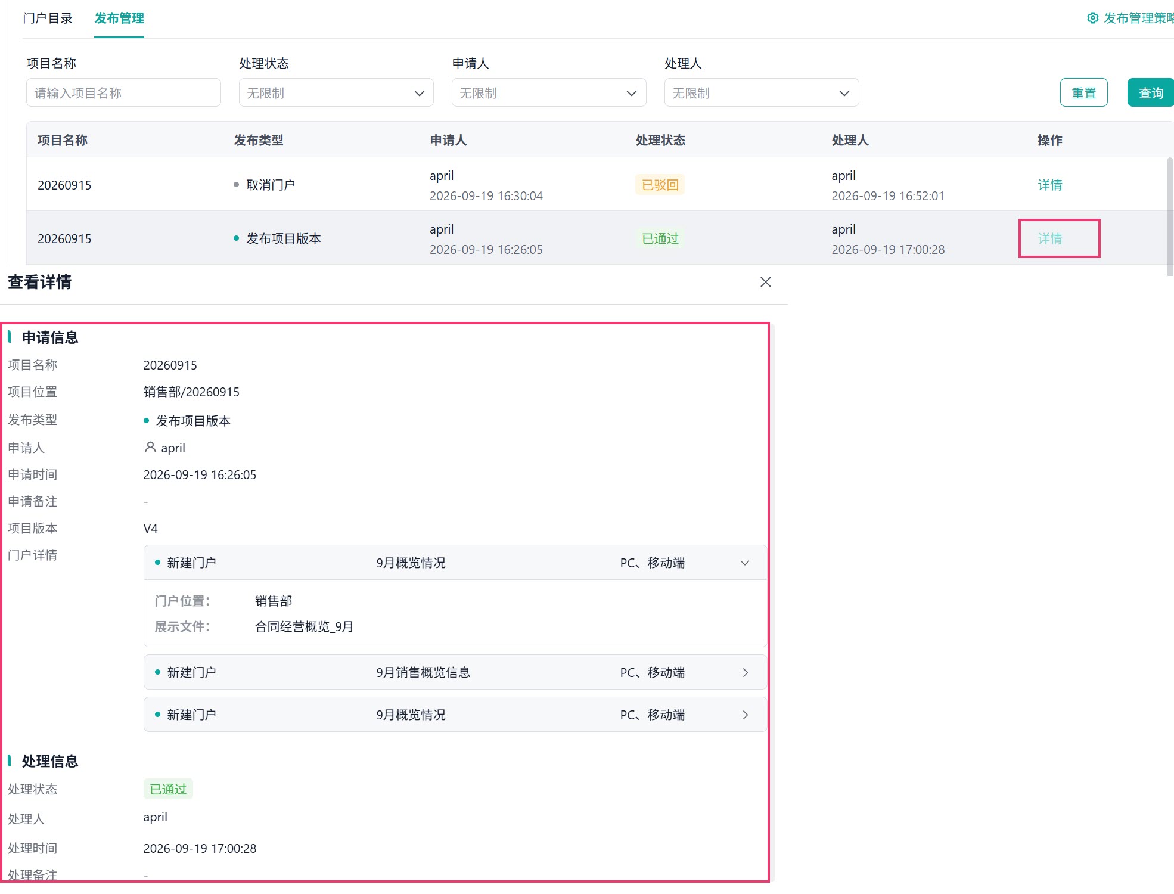The image size is (1174, 894).
Task: Click the 重置 button
Action: click(1083, 92)
